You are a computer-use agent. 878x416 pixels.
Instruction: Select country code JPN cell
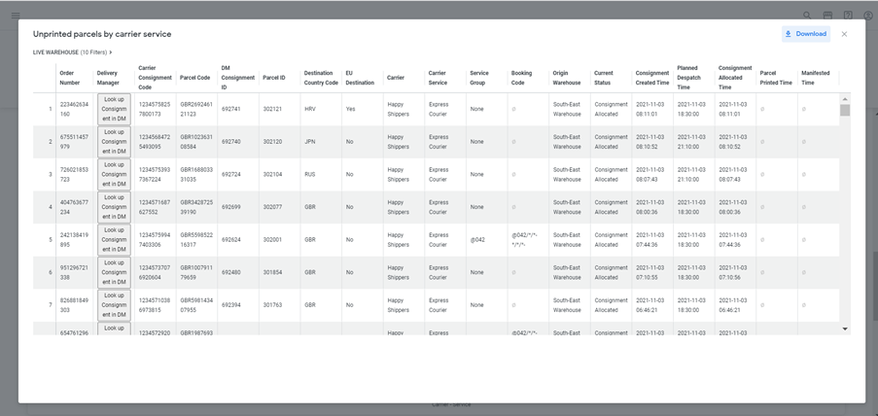click(x=321, y=142)
